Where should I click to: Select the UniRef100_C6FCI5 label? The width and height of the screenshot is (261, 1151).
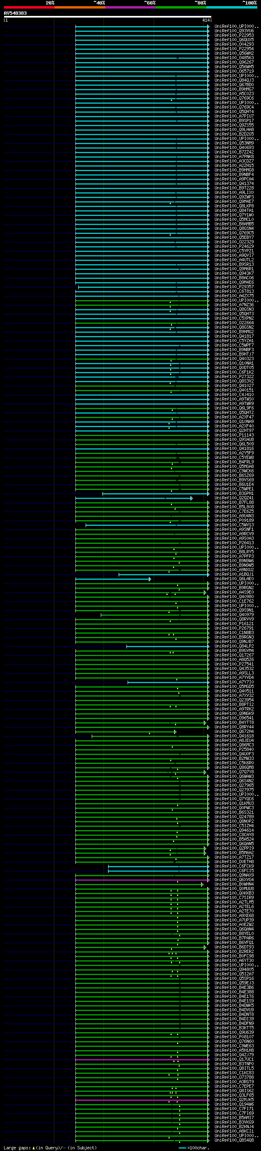[x=234, y=870]
